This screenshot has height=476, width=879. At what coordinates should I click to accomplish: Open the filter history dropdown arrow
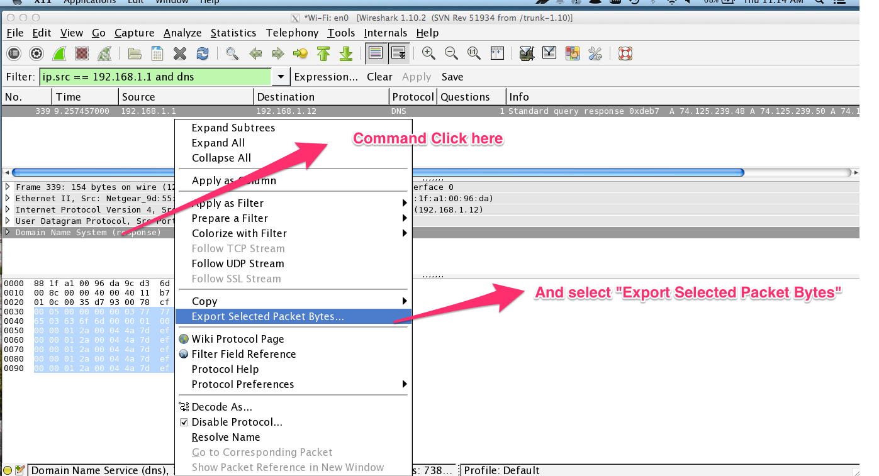point(281,77)
